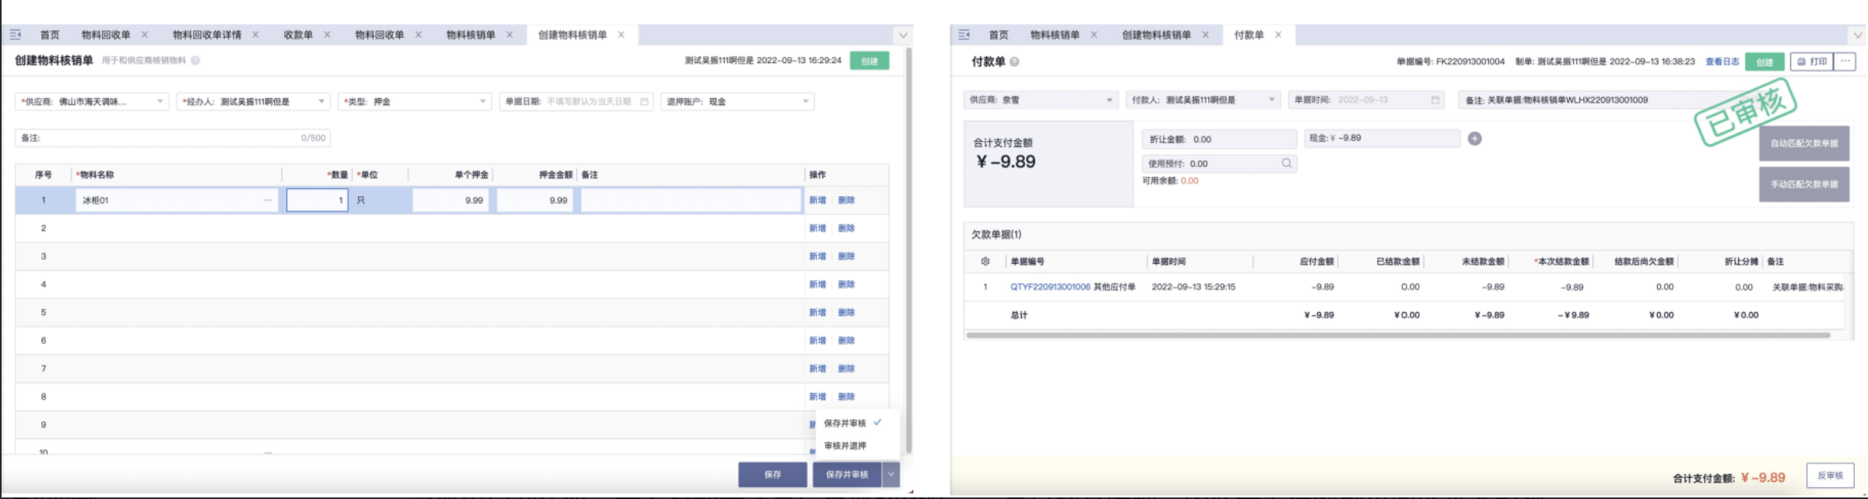
Task: Expand the 供应商 佛山市海天调味 dropdown
Action: tap(160, 102)
